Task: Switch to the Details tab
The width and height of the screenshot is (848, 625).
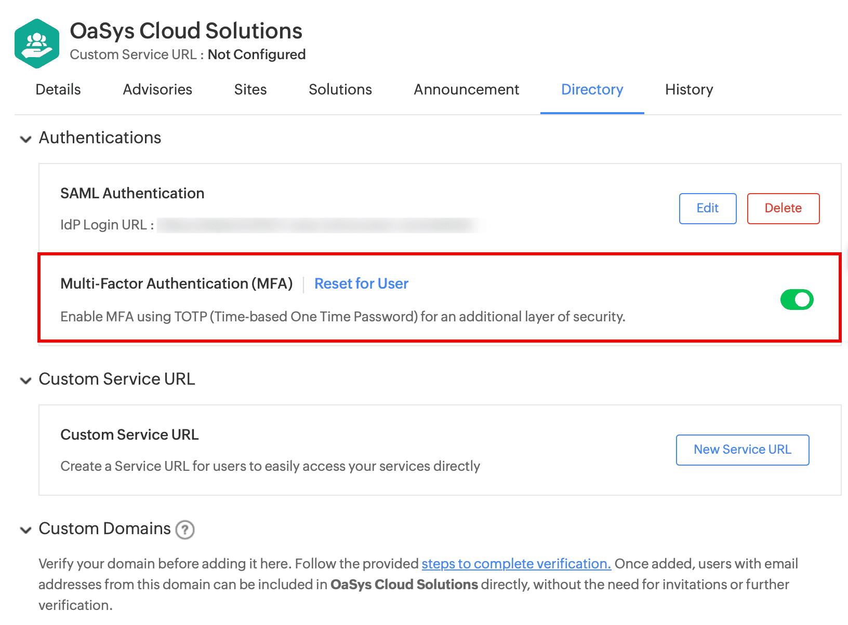Action: coord(58,89)
